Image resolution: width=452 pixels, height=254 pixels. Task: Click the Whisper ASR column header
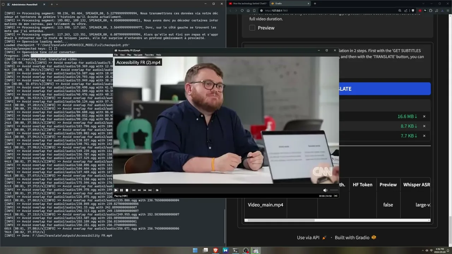pos(417,185)
